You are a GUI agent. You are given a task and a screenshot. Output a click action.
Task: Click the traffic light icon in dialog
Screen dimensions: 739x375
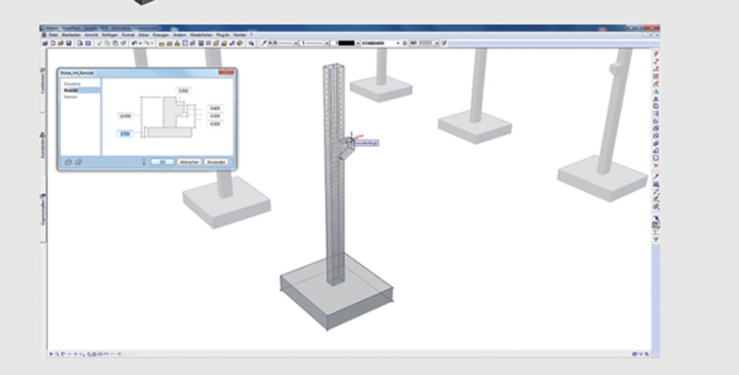pos(142,161)
